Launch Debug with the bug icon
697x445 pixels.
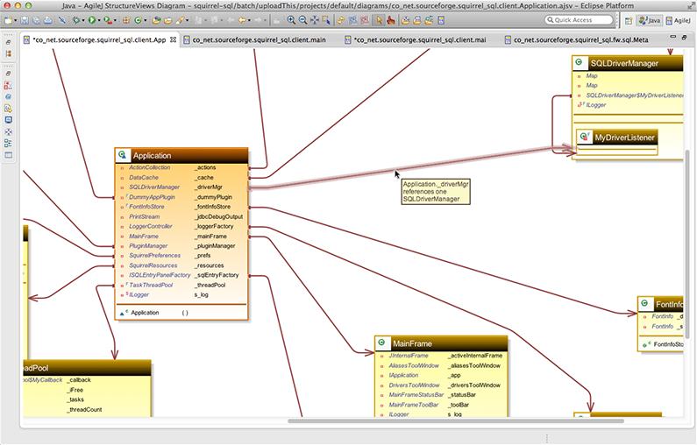pos(76,20)
